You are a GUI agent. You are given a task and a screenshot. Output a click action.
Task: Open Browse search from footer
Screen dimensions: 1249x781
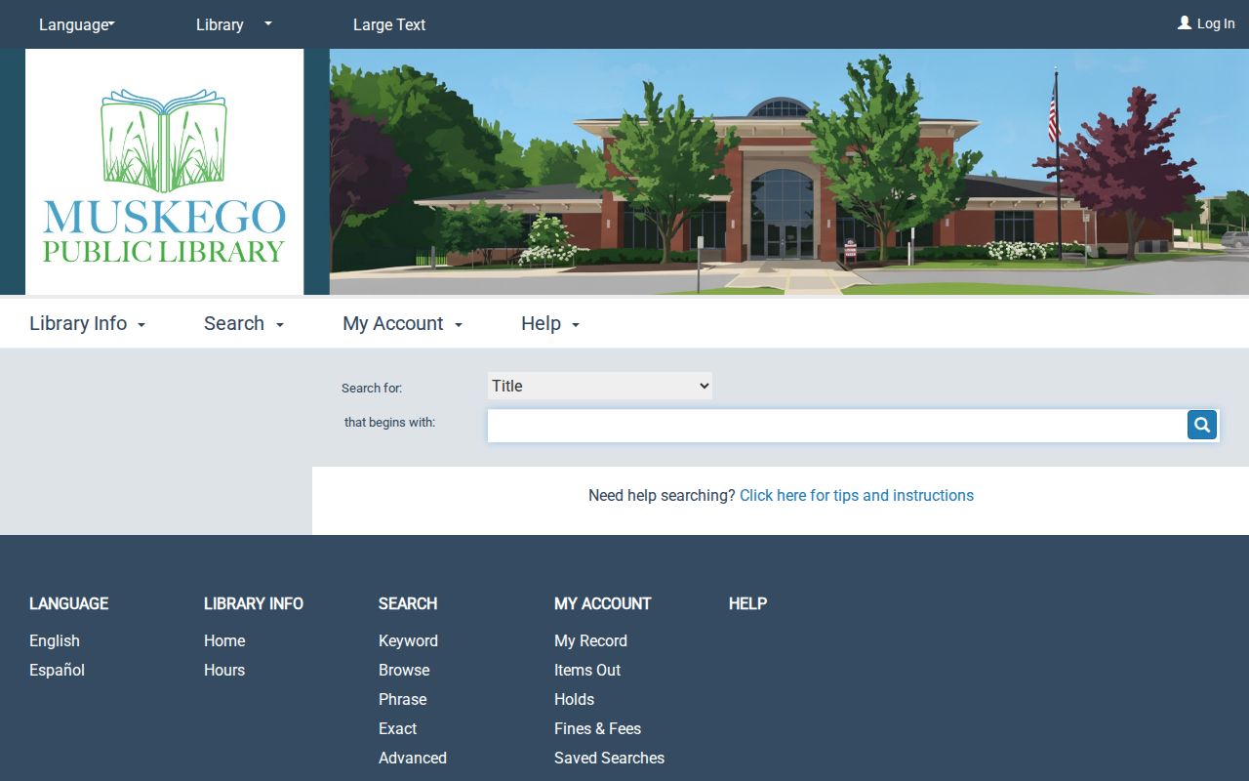[x=404, y=670]
